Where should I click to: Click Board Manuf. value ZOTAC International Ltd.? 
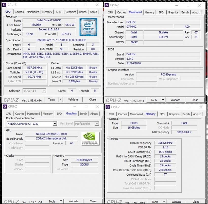pos(51,138)
